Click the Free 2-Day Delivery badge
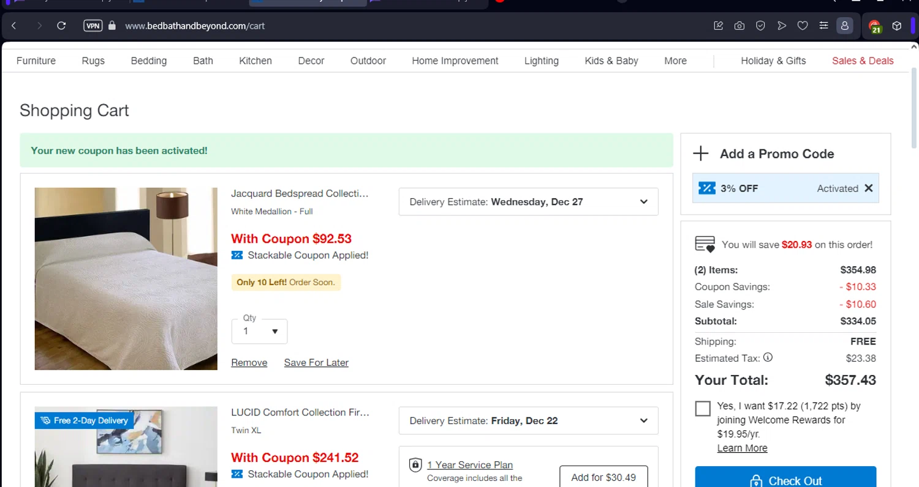Image resolution: width=919 pixels, height=487 pixels. coord(84,420)
